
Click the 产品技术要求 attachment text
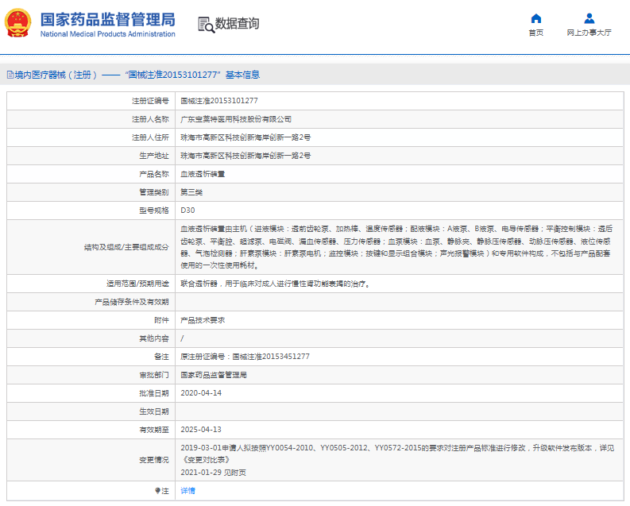pos(203,320)
